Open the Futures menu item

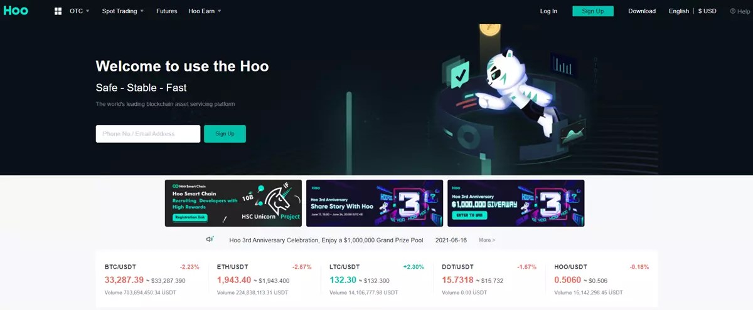[166, 11]
